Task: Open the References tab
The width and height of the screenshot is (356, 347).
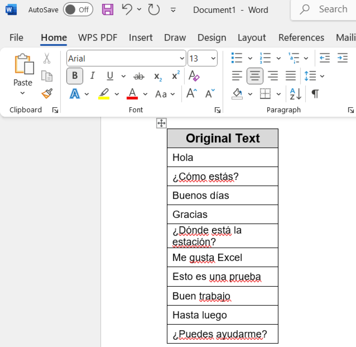Action: tap(301, 38)
